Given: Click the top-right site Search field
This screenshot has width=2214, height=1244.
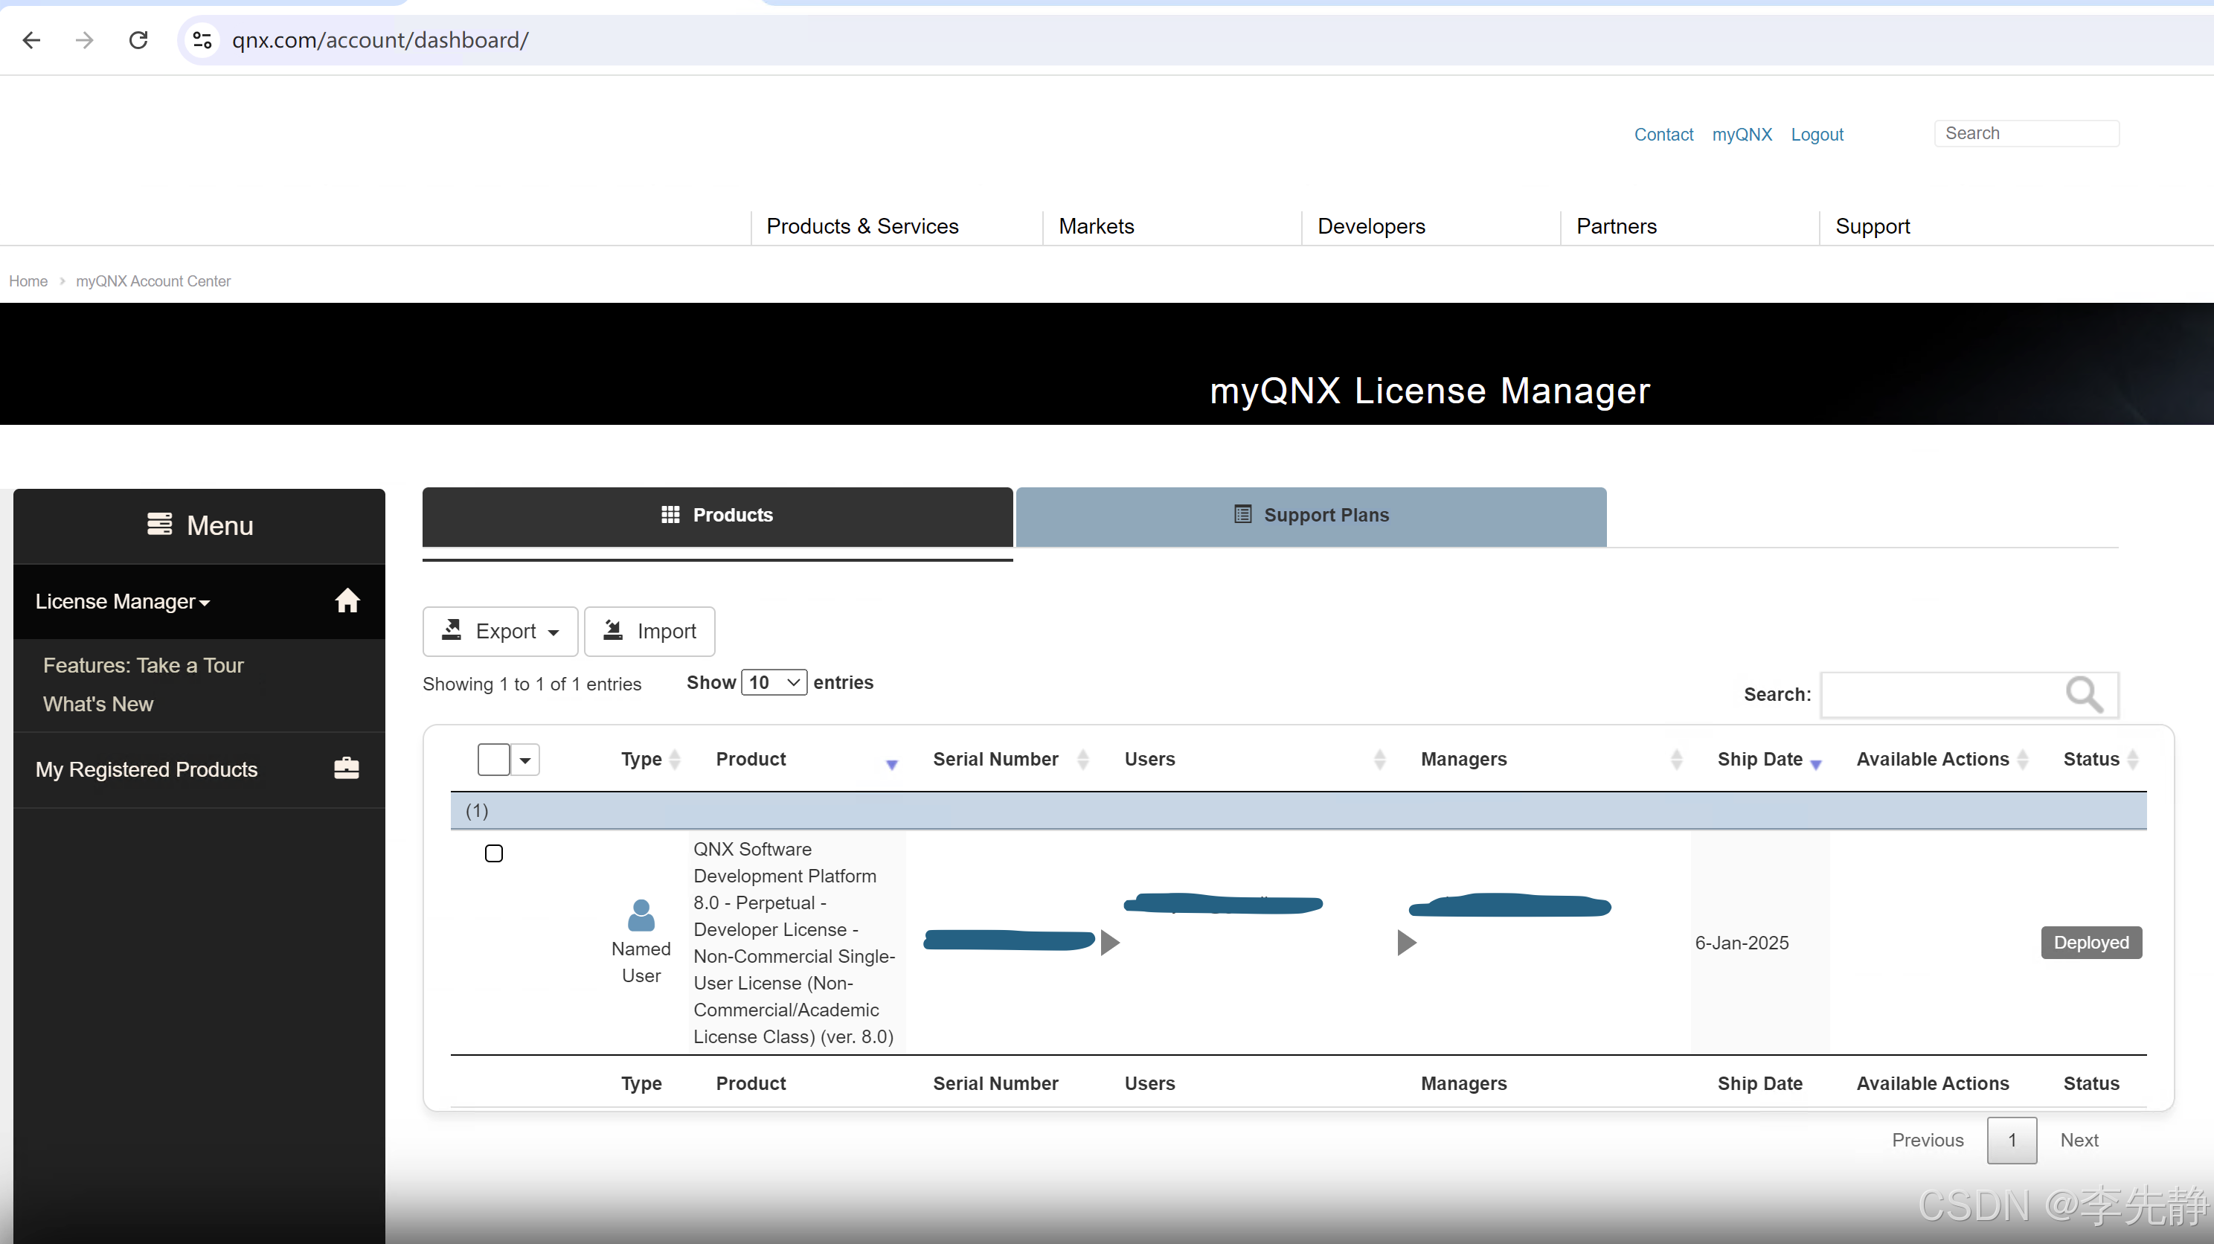Looking at the screenshot, I should click(x=2027, y=133).
